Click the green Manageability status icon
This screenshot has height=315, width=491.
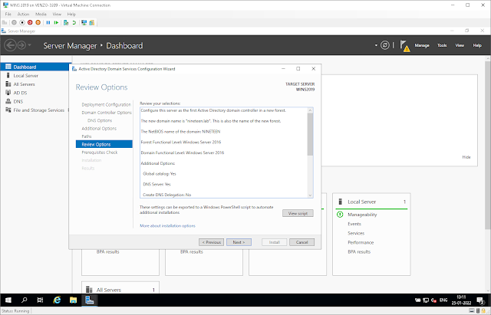coord(340,215)
